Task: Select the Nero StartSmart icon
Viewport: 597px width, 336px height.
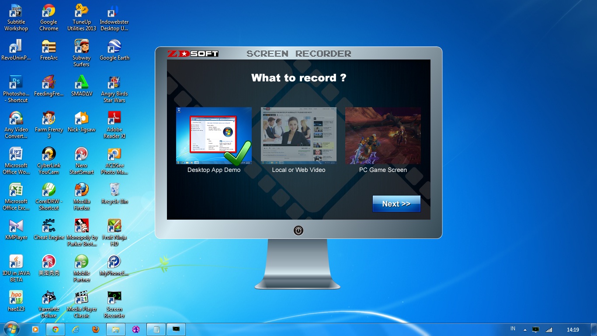Action: 82,161
